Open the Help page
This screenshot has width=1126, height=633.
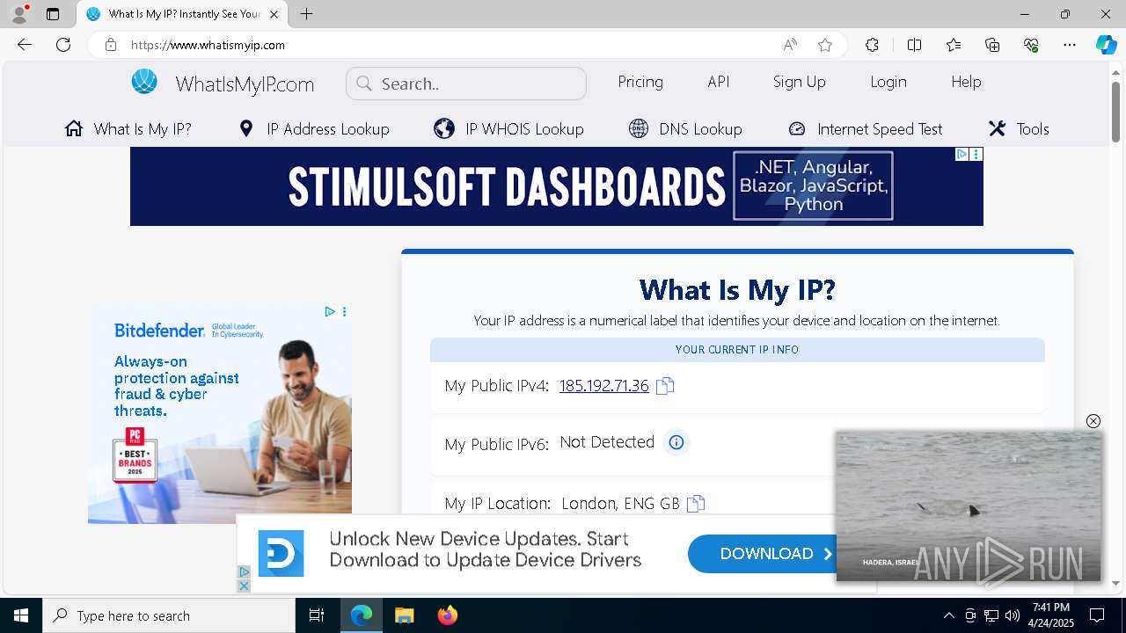pos(966,82)
